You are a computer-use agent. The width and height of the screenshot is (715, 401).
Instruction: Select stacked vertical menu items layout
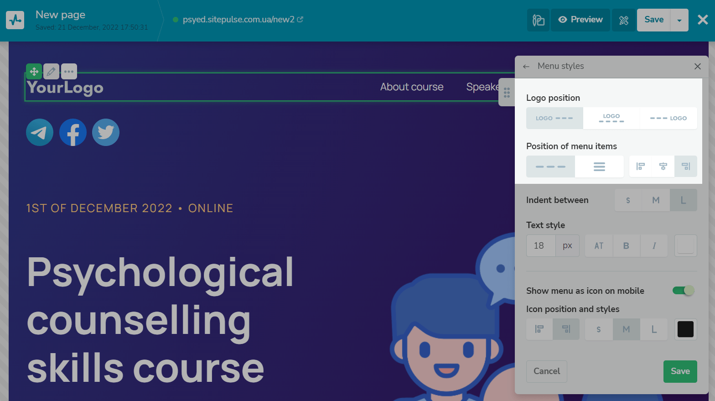pos(599,167)
